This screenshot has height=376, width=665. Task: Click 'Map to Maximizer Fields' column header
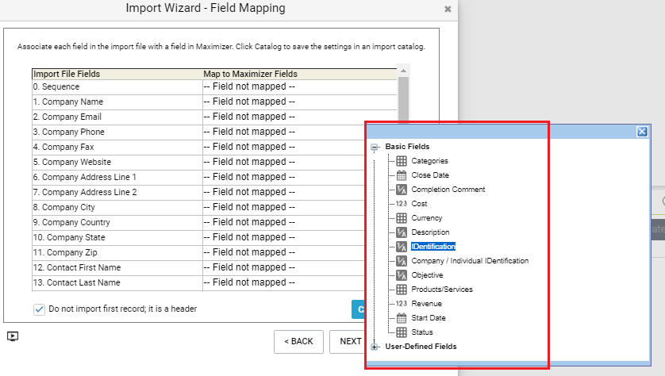pyautogui.click(x=300, y=75)
